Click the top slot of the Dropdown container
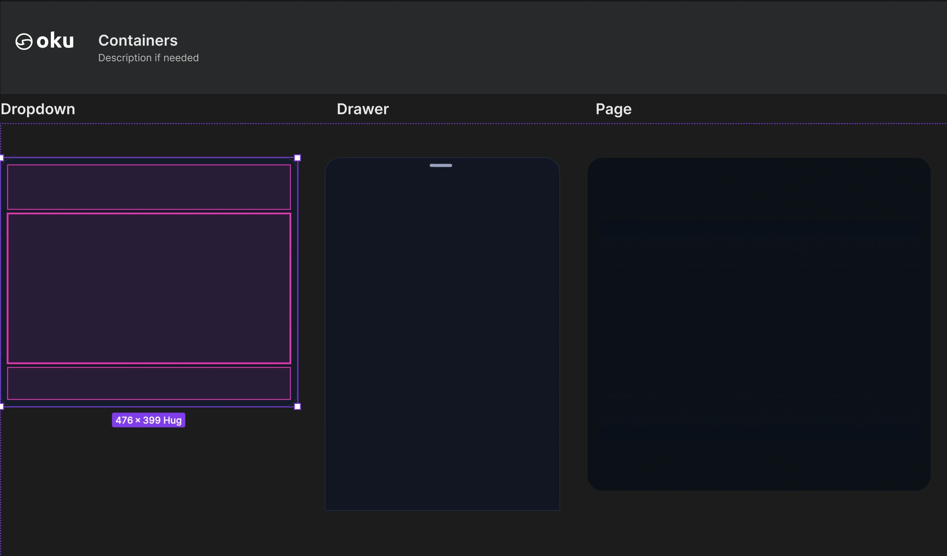The image size is (947, 556). tap(149, 187)
